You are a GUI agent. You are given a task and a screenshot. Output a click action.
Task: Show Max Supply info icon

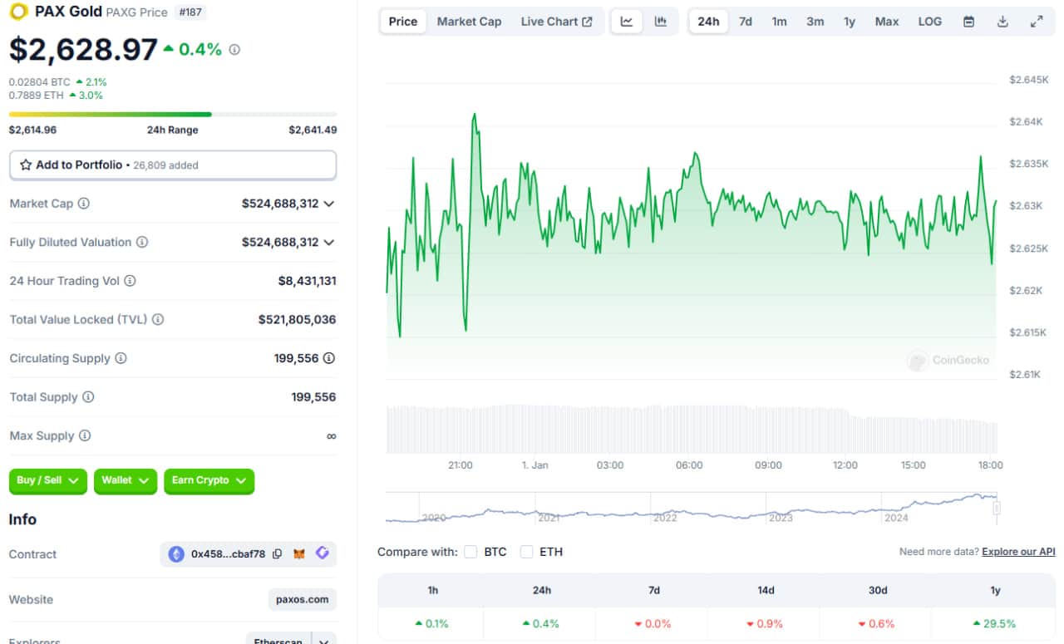pyautogui.click(x=85, y=435)
